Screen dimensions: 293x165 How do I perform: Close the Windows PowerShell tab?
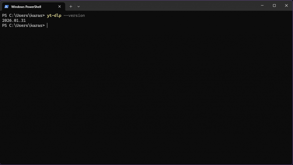click(x=60, y=7)
